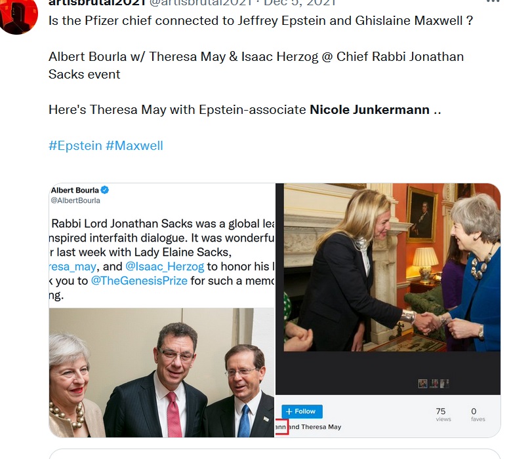Click the Albert Bourla display name

coord(75,191)
